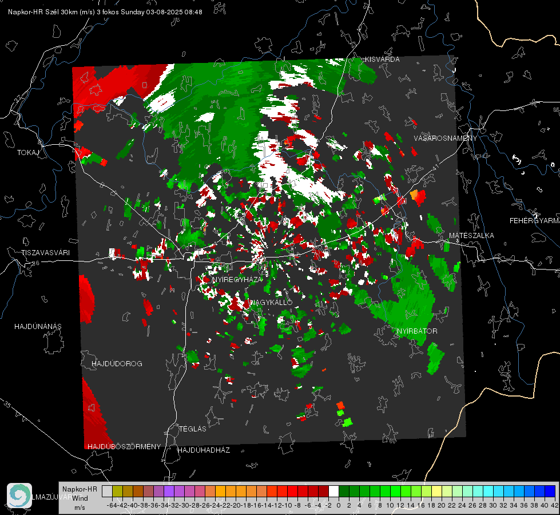Click the darkest green swatch right of white
Viewport: 560px width, 515px height.
click(344, 492)
